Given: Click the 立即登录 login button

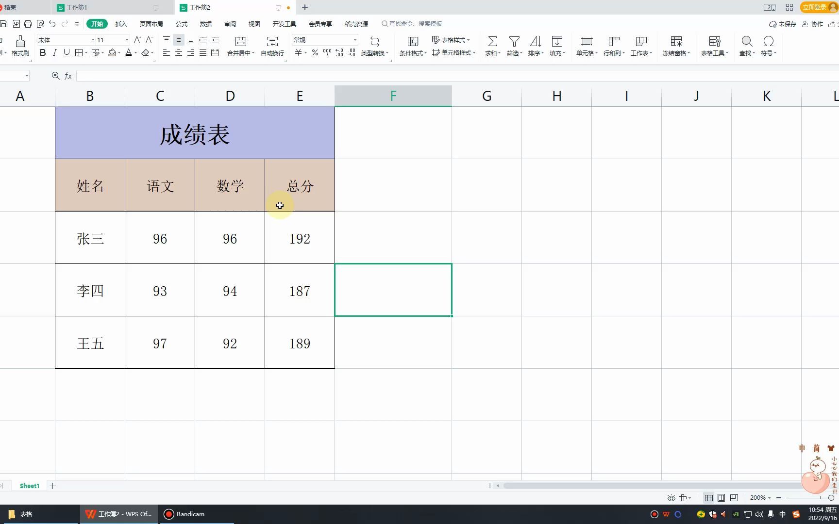Looking at the screenshot, I should click(815, 7).
